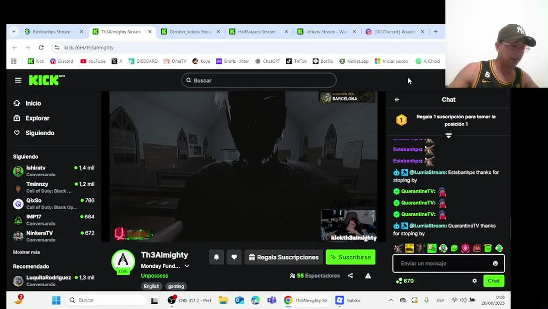Open the Windows Start menu
The width and height of the screenshot is (548, 309).
pyautogui.click(x=56, y=300)
